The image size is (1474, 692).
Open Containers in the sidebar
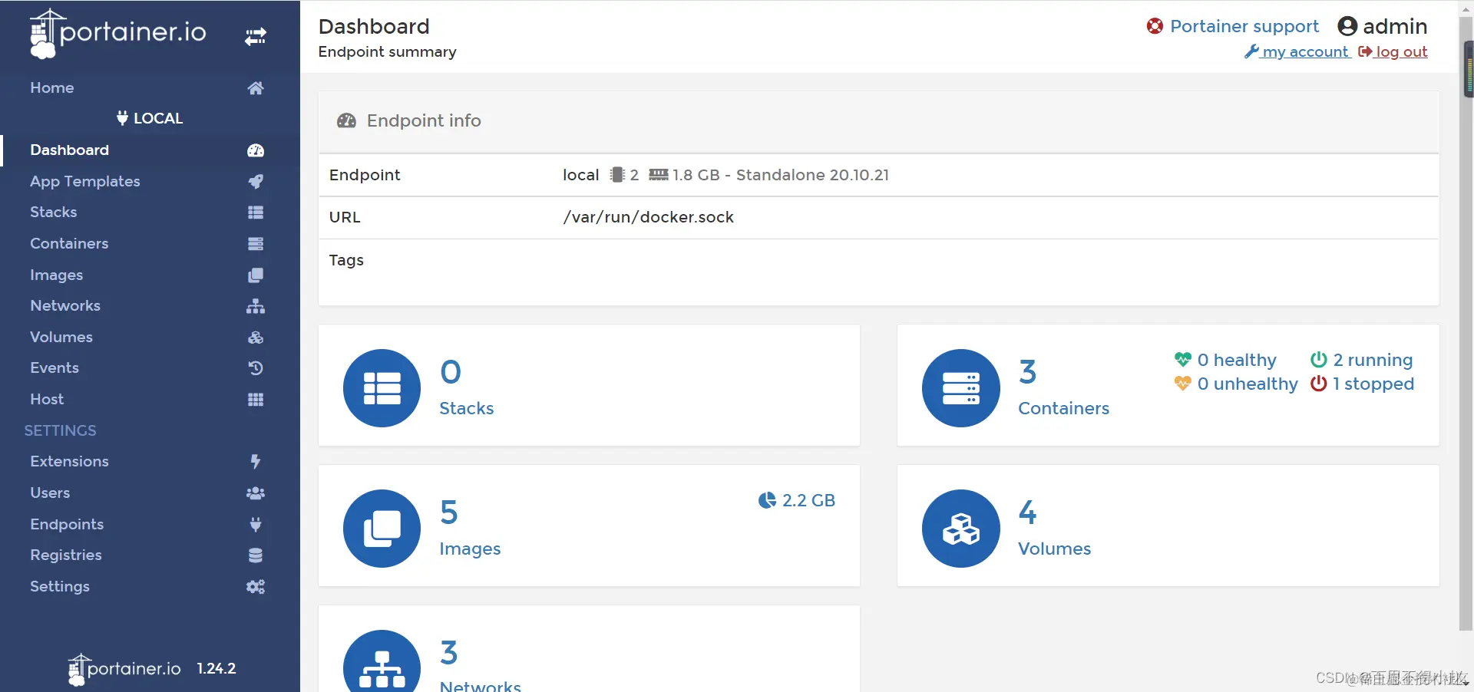[69, 244]
